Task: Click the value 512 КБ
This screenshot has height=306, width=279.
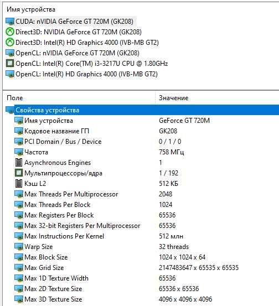Action: pyautogui.click(x=168, y=184)
